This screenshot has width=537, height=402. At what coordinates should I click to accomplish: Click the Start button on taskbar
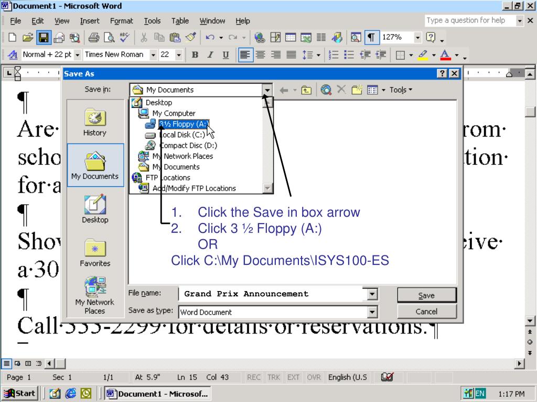(x=19, y=394)
